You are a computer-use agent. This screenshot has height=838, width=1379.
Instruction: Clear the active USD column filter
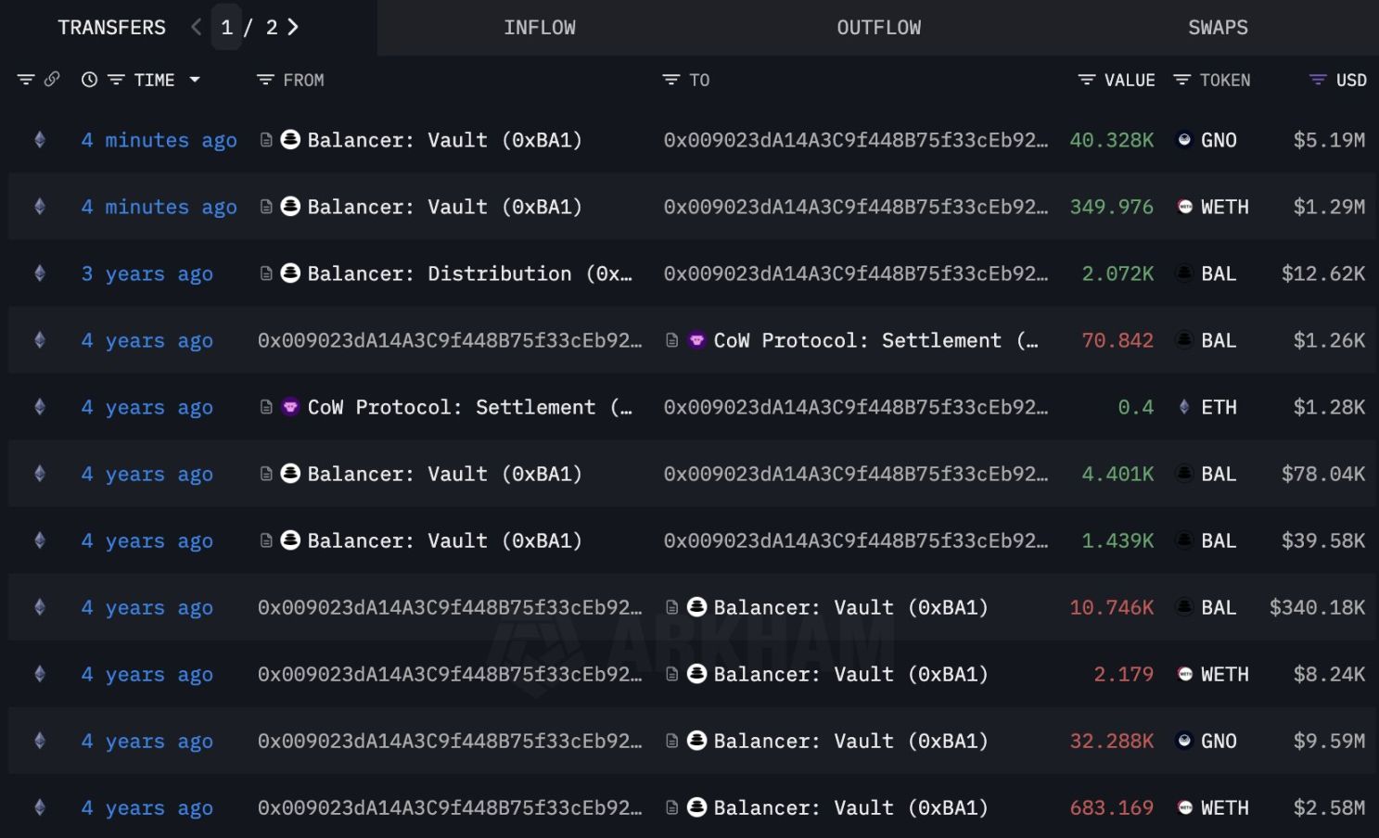(x=1315, y=80)
